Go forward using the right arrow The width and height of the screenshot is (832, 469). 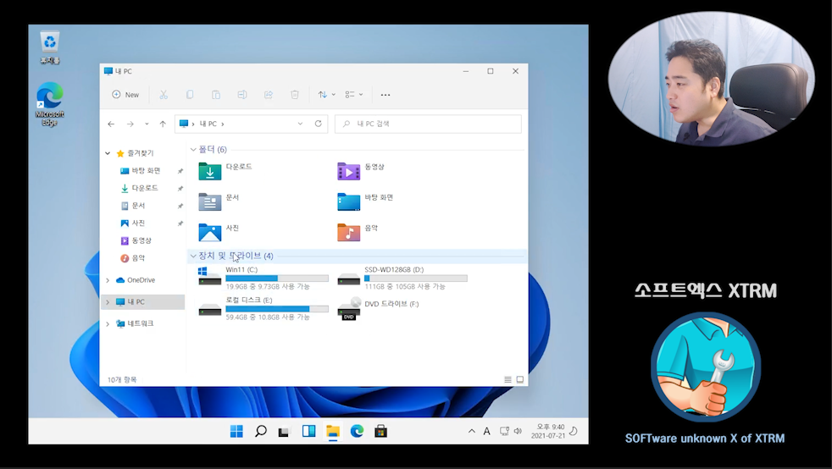point(130,124)
